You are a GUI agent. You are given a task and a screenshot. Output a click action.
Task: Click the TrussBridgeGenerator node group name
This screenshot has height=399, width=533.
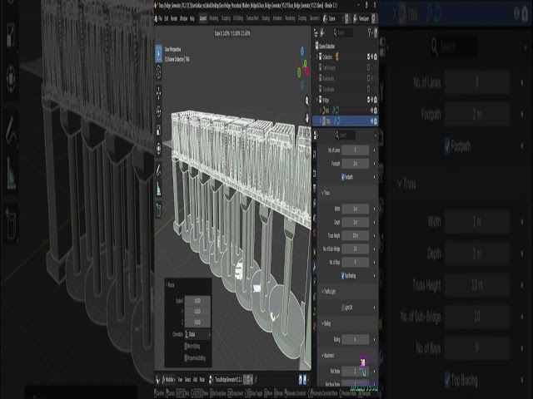[227, 380]
